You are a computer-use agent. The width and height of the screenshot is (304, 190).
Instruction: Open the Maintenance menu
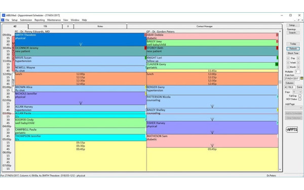coord(54,20)
